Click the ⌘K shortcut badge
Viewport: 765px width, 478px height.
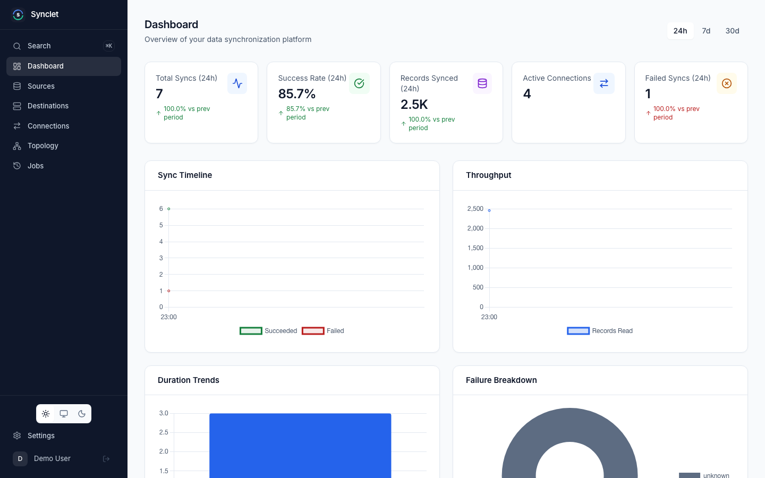pos(109,46)
